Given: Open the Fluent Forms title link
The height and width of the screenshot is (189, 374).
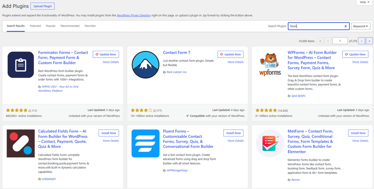Looking at the screenshot, I should tap(188, 139).
